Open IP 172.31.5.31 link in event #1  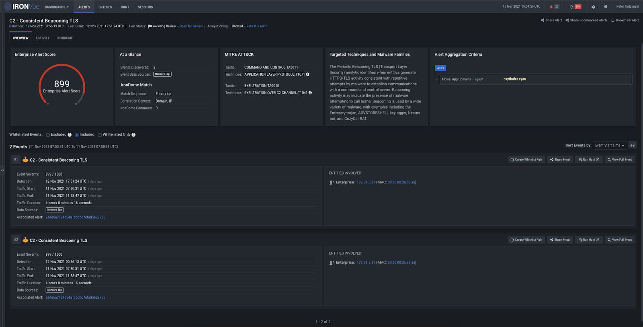click(366, 182)
